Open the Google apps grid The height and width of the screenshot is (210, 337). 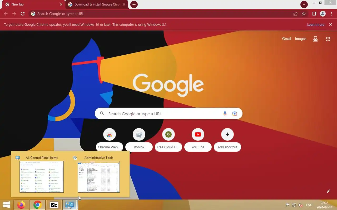[328, 39]
